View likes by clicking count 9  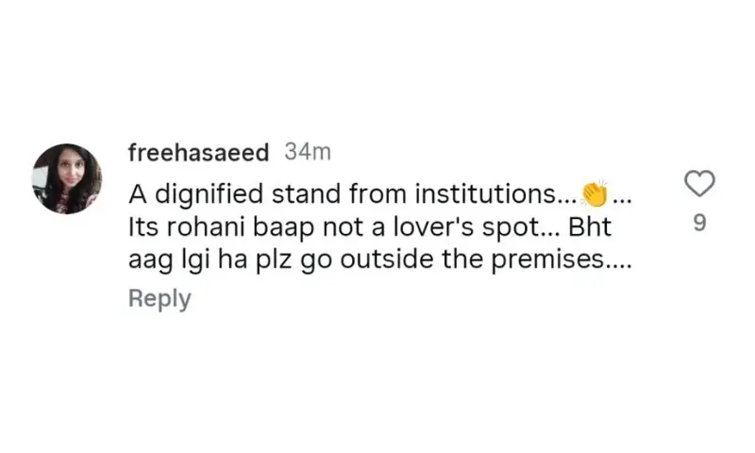click(x=698, y=225)
